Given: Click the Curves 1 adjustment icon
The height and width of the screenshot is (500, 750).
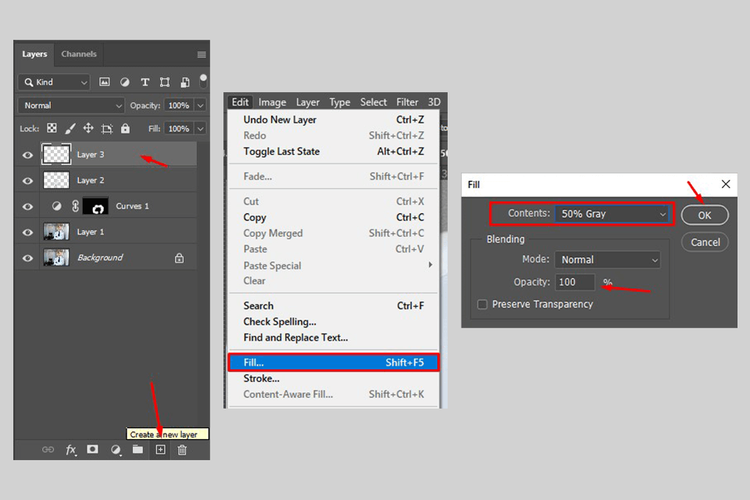Looking at the screenshot, I should 56,205.
